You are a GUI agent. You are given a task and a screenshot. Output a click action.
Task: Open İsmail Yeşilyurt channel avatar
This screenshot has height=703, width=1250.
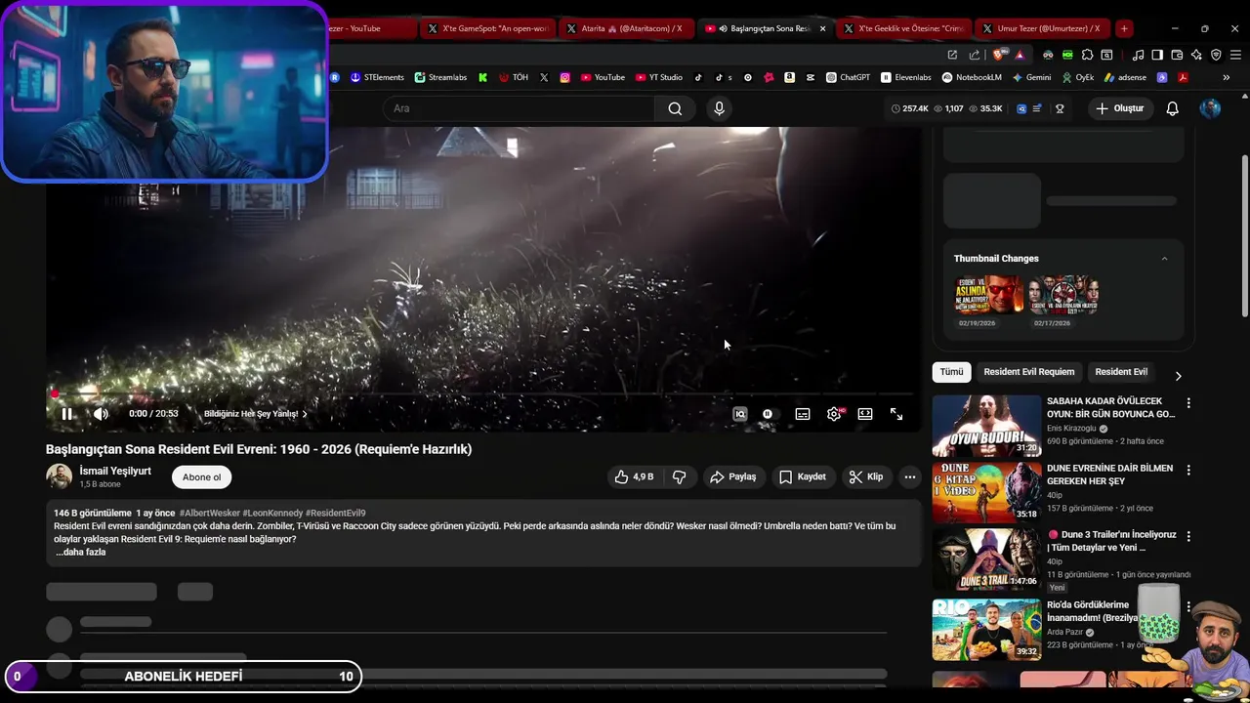pos(59,476)
